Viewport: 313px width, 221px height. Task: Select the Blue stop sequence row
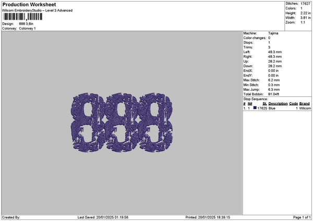click(x=276, y=108)
